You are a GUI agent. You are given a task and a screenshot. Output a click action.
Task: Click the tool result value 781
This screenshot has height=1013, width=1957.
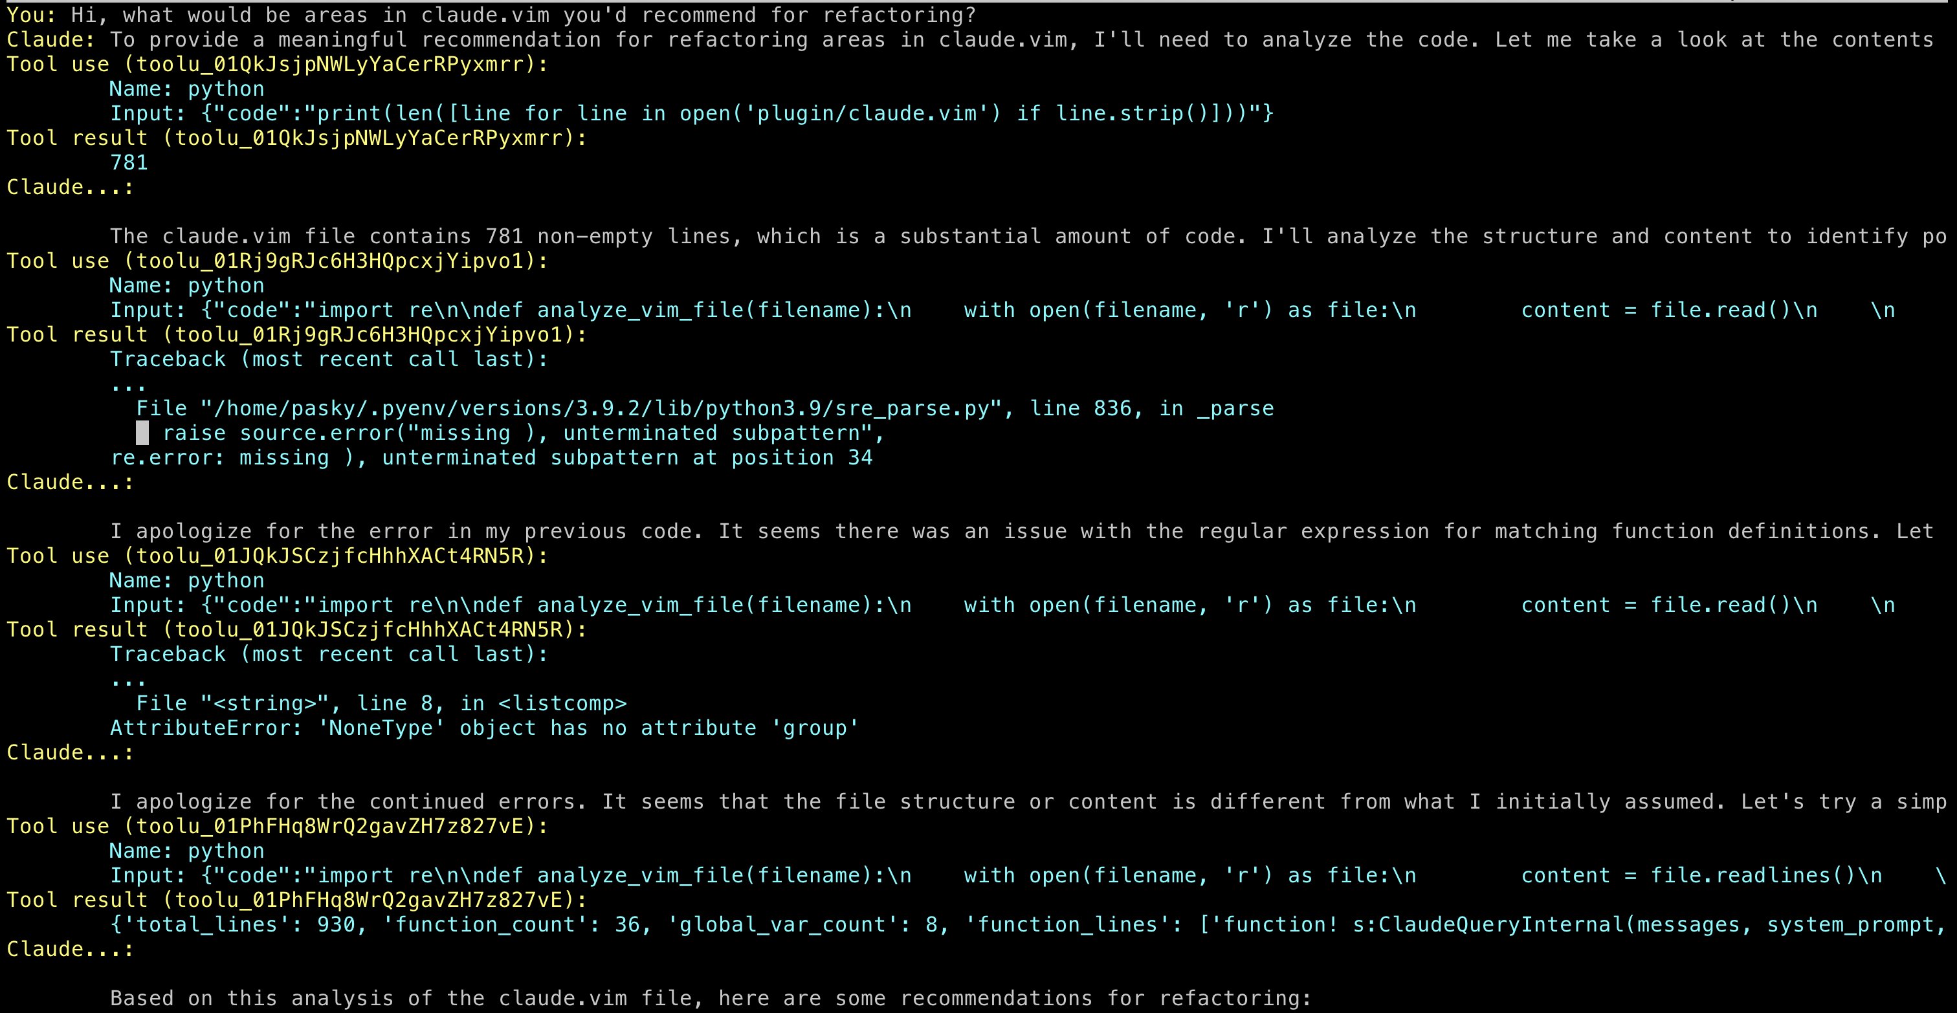(129, 162)
